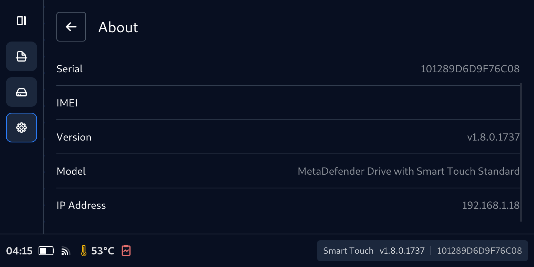Click the Model name value
The height and width of the screenshot is (267, 534).
tap(408, 171)
